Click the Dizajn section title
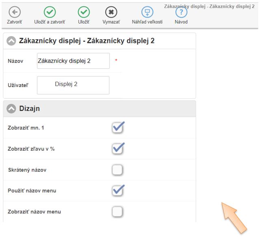This screenshot has height=250, width=270. [30, 109]
